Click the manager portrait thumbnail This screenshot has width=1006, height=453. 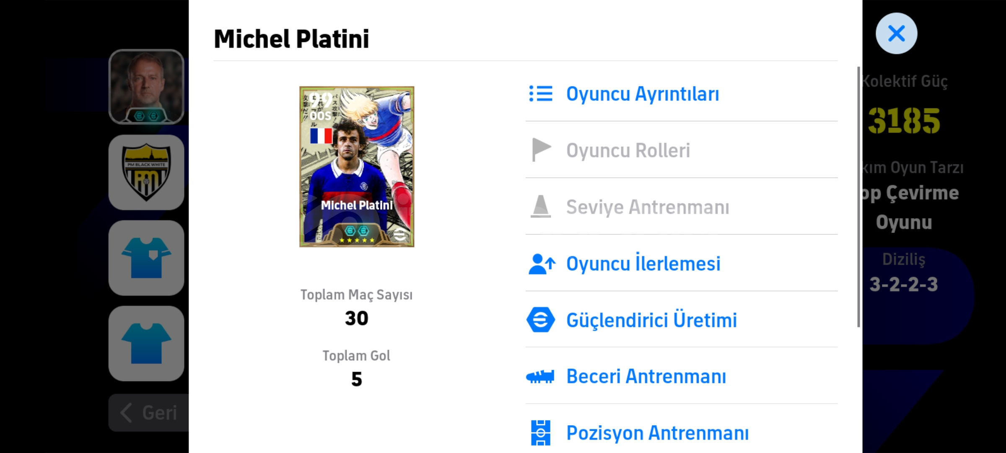point(146,87)
